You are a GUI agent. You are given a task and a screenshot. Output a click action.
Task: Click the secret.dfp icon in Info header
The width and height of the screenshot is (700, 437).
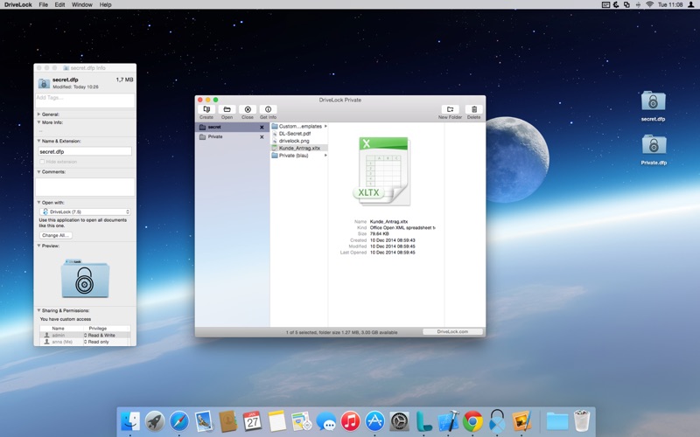click(x=44, y=83)
